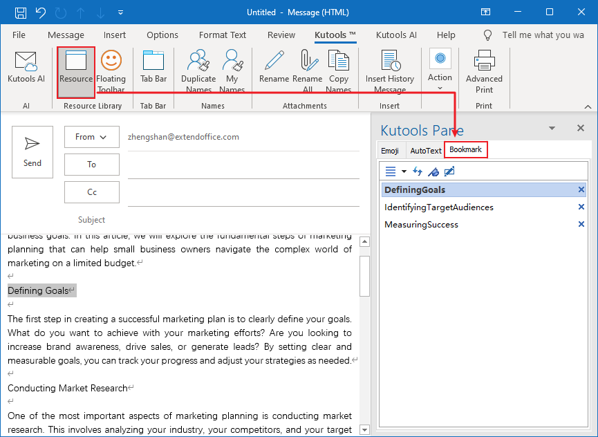Viewport: 598px width, 437px height.
Task: Collapse the ribbon with the chevron
Action: (x=588, y=106)
